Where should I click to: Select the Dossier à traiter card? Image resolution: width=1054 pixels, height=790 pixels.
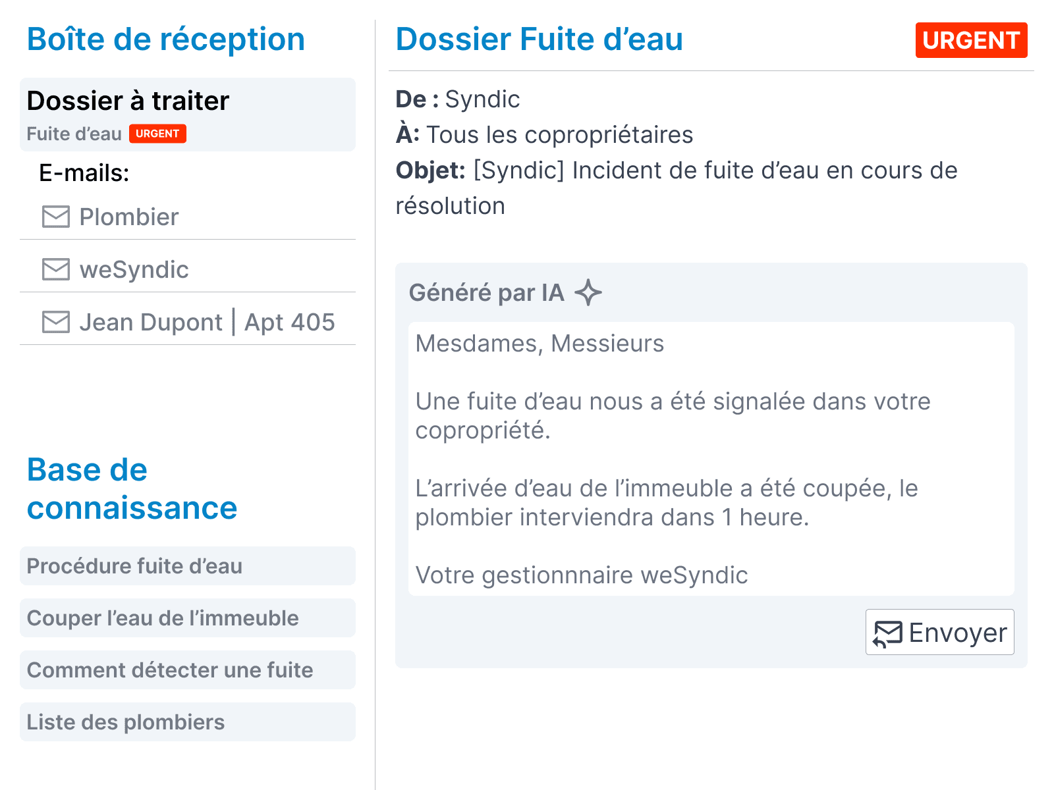[x=188, y=115]
